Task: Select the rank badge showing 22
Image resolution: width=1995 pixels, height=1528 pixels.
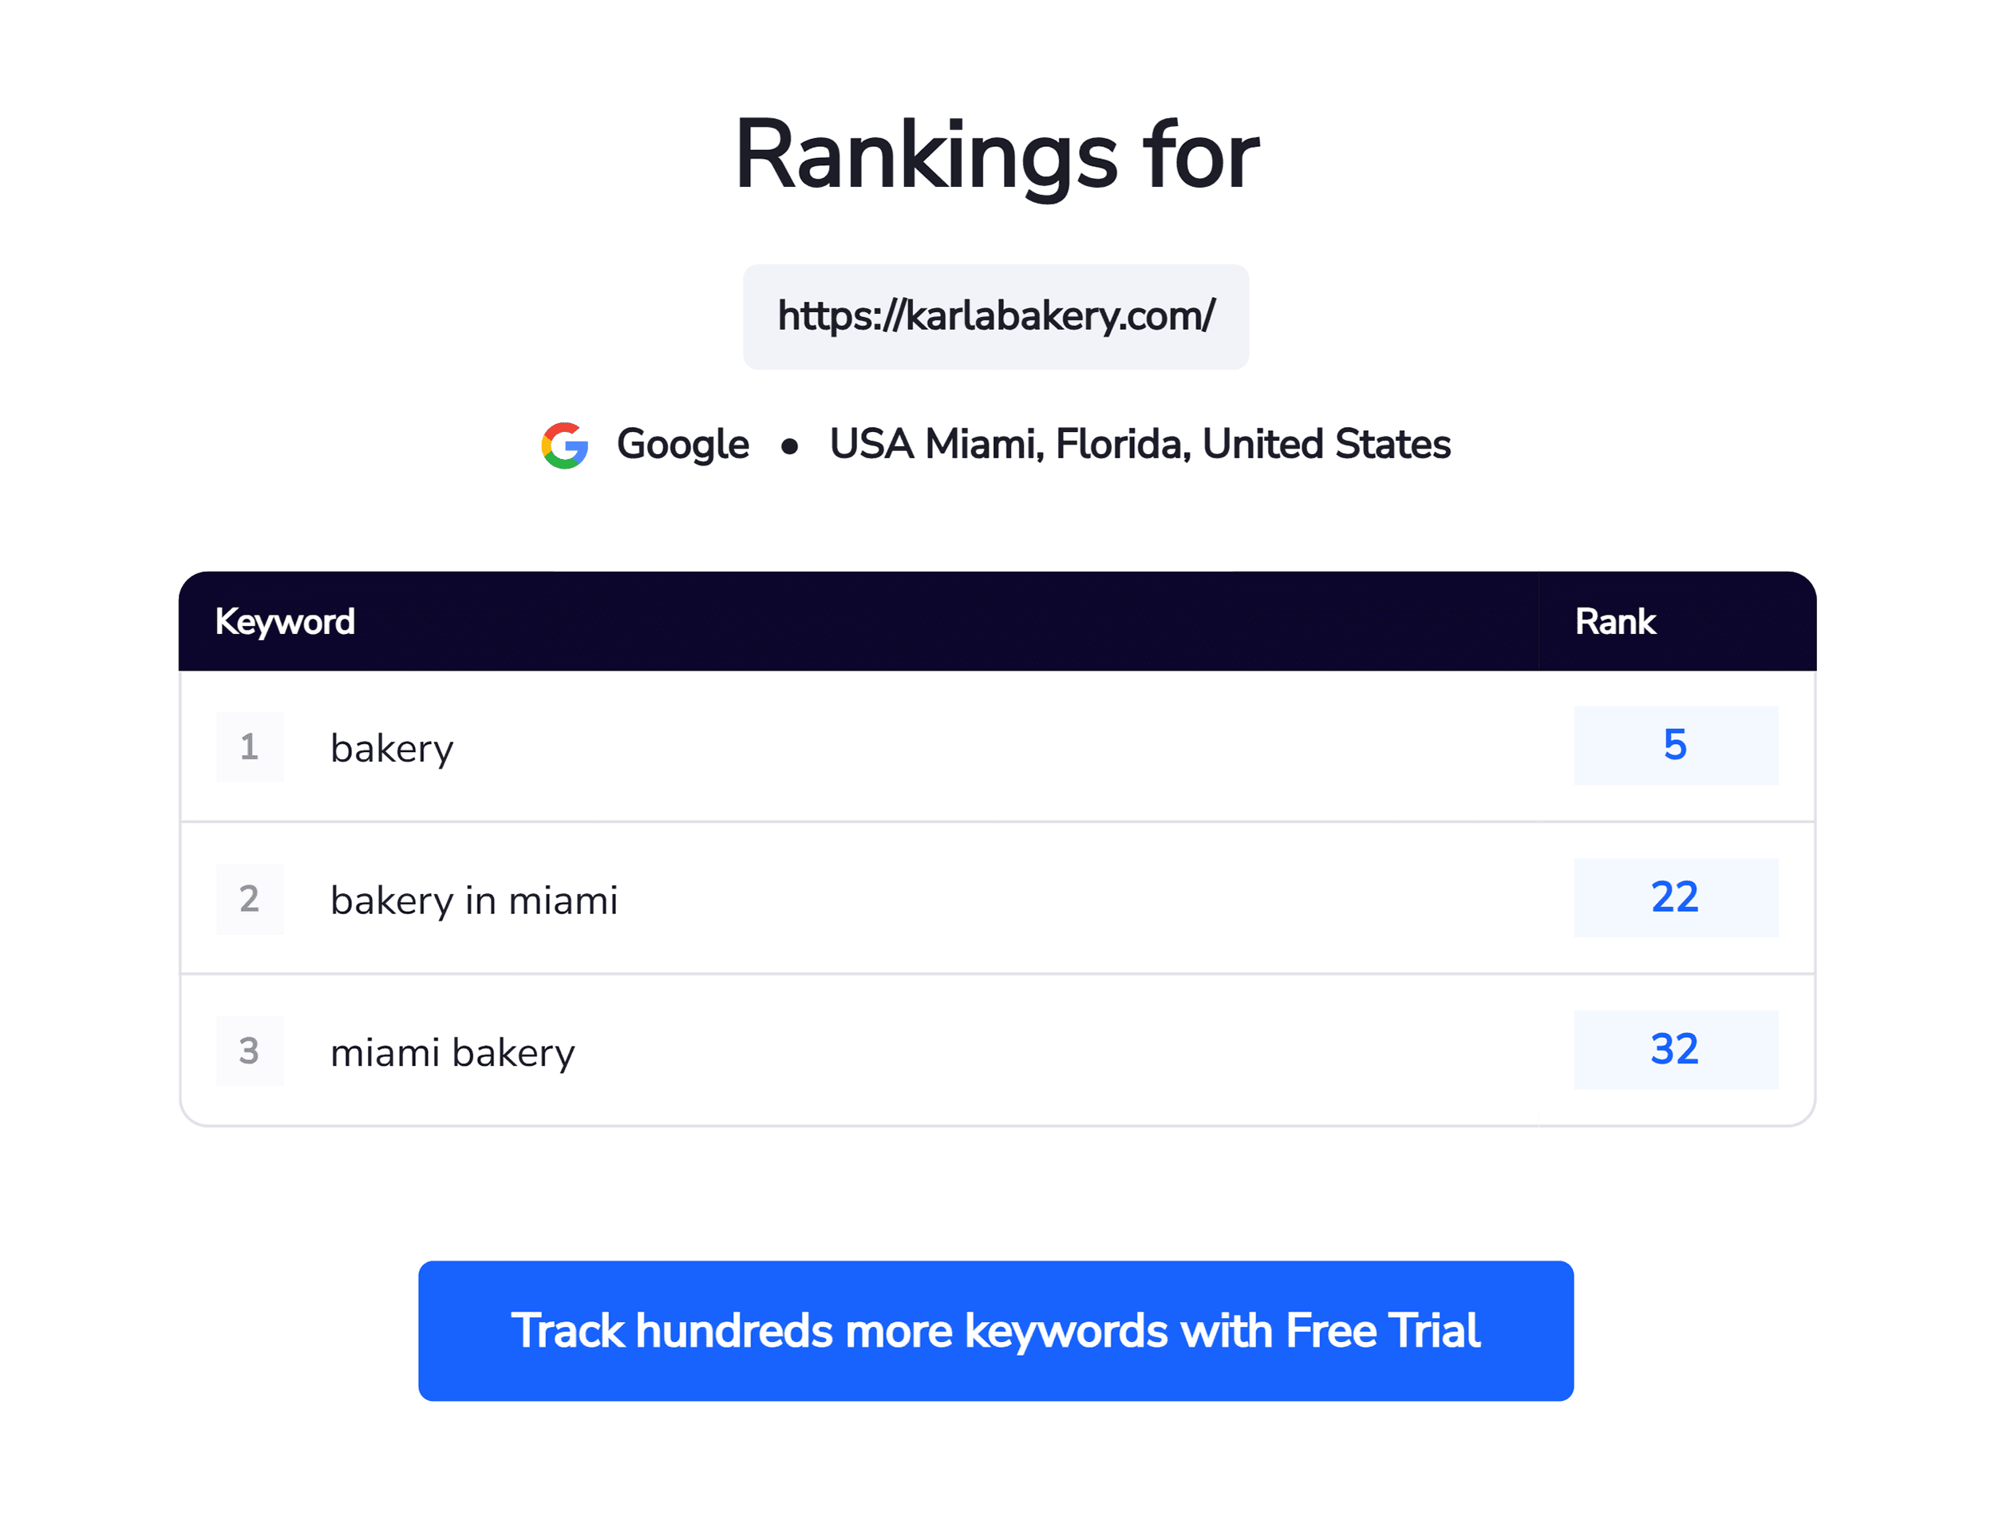Action: (x=1676, y=897)
